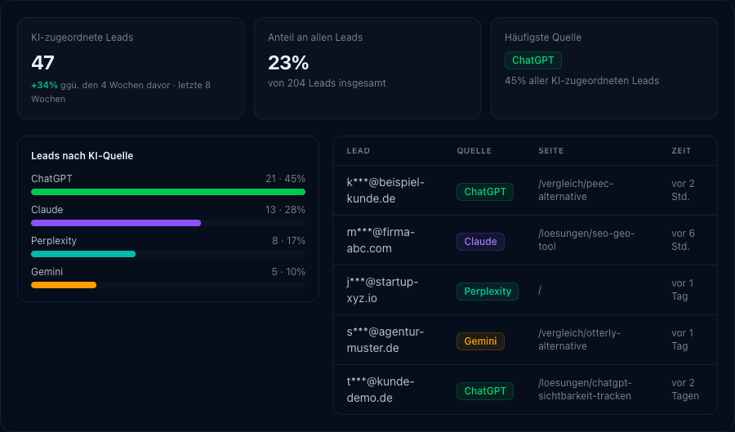Click the LEAD column header
735x432 pixels.
click(359, 151)
